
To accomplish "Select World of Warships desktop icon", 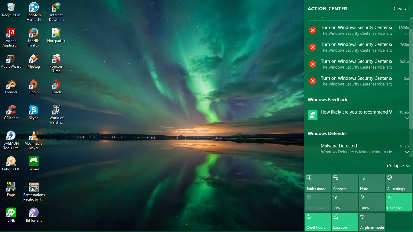I will pyautogui.click(x=57, y=114).
